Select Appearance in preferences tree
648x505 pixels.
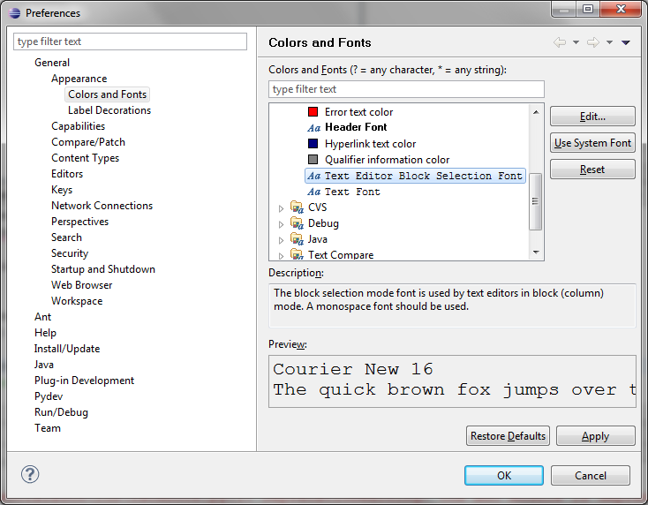(x=79, y=78)
